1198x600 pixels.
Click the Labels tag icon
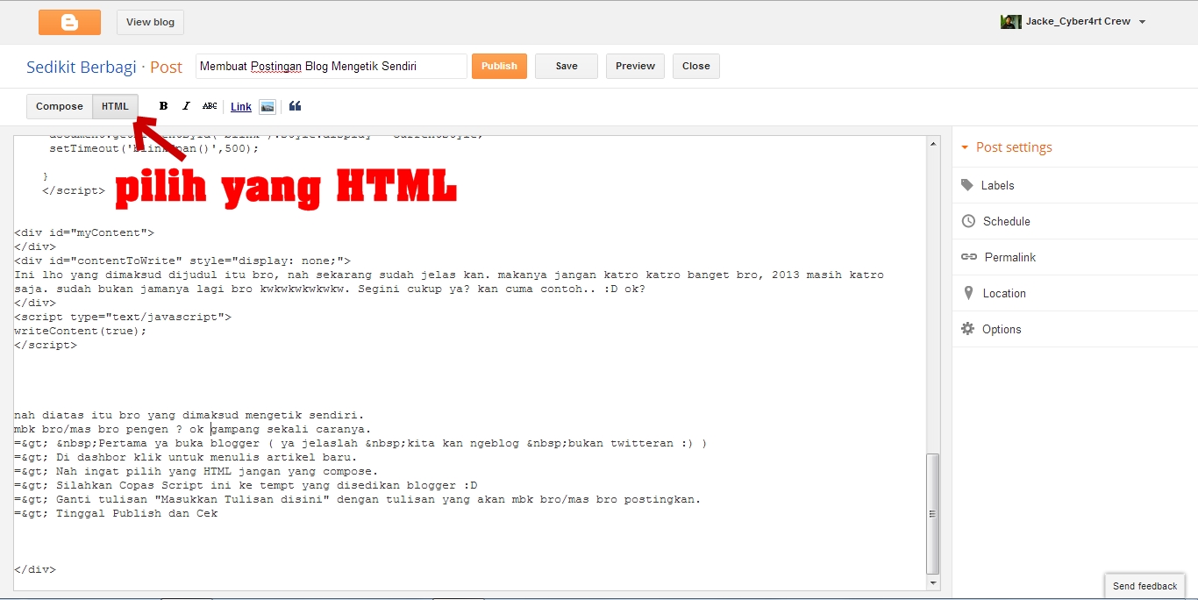point(967,185)
